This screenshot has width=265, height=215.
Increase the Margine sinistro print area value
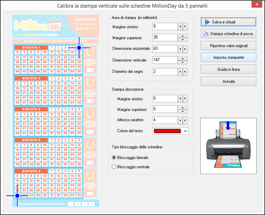point(185,26)
